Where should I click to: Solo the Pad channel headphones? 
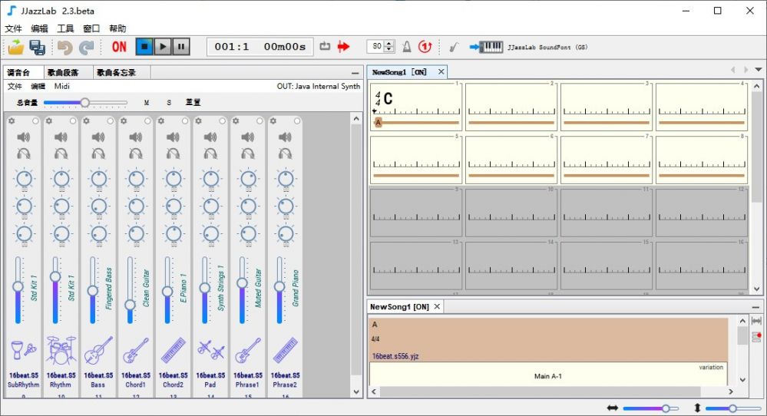pyautogui.click(x=210, y=154)
